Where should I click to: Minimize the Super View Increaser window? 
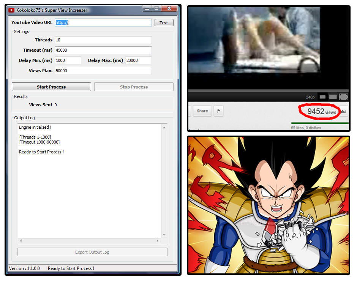pos(147,9)
